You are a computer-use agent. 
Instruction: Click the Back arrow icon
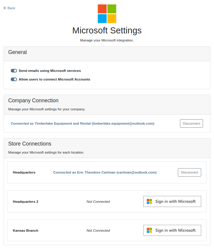point(5,8)
